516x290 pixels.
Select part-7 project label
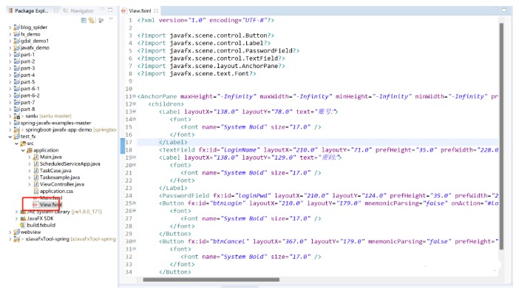[x=27, y=102]
